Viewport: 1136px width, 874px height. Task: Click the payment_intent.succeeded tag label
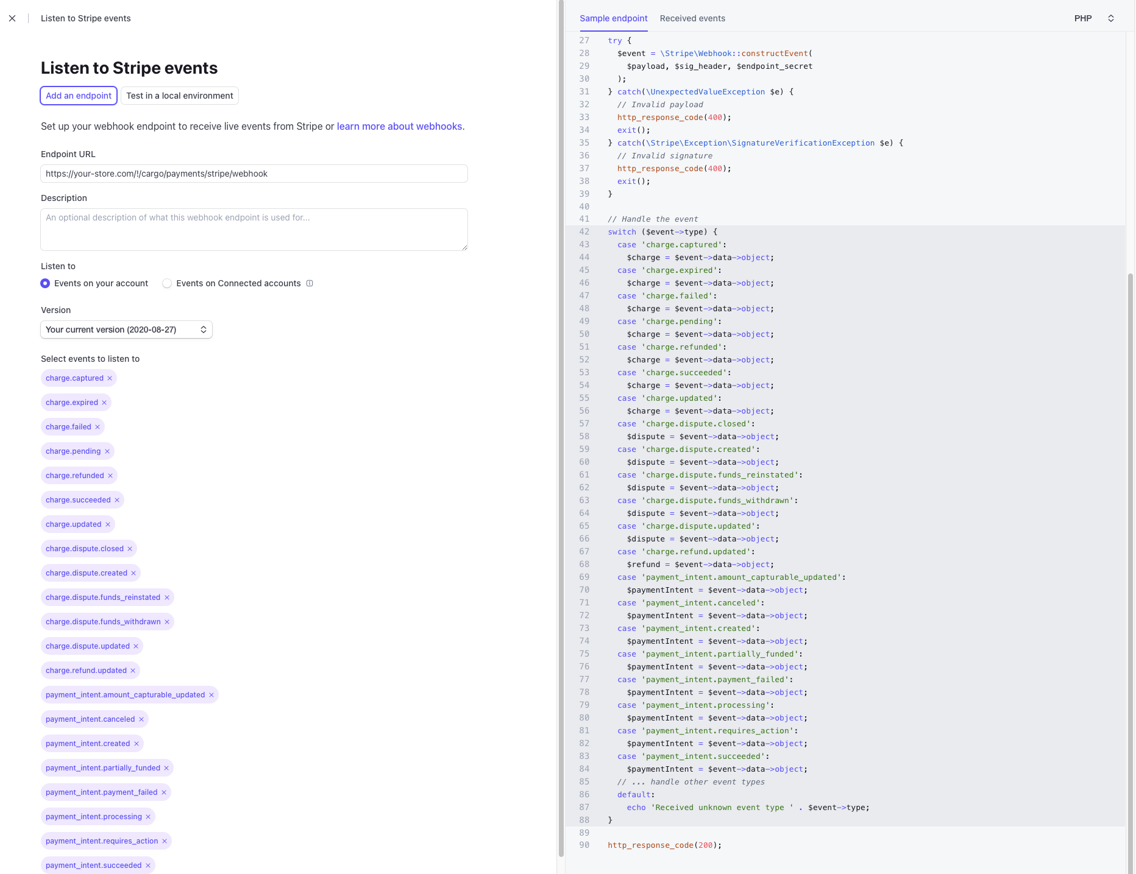point(93,865)
